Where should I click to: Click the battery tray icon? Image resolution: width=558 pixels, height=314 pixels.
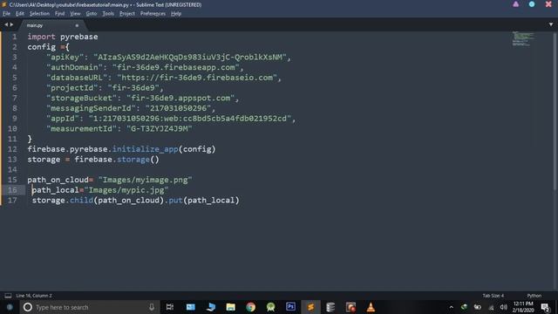point(478,307)
